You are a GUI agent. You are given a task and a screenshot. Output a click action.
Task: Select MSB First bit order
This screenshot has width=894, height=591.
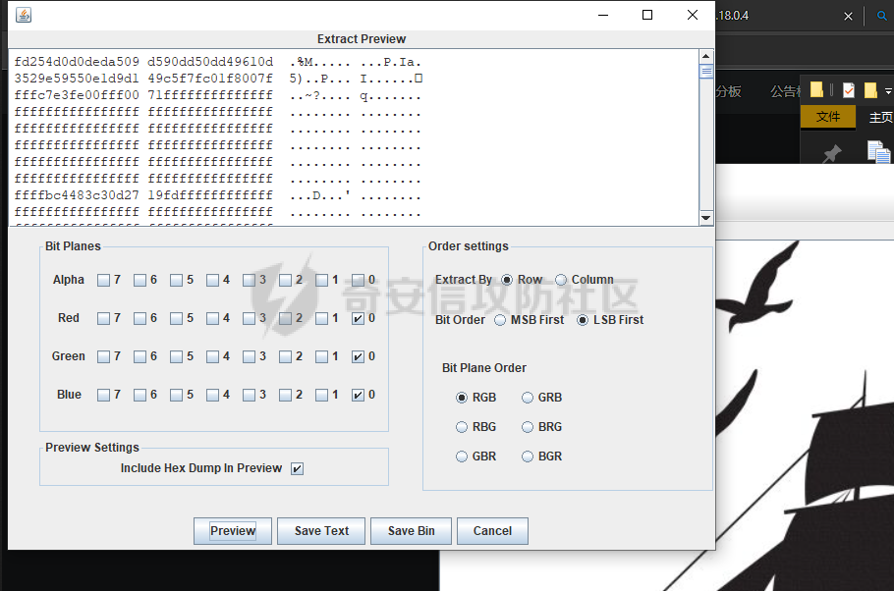pos(500,320)
